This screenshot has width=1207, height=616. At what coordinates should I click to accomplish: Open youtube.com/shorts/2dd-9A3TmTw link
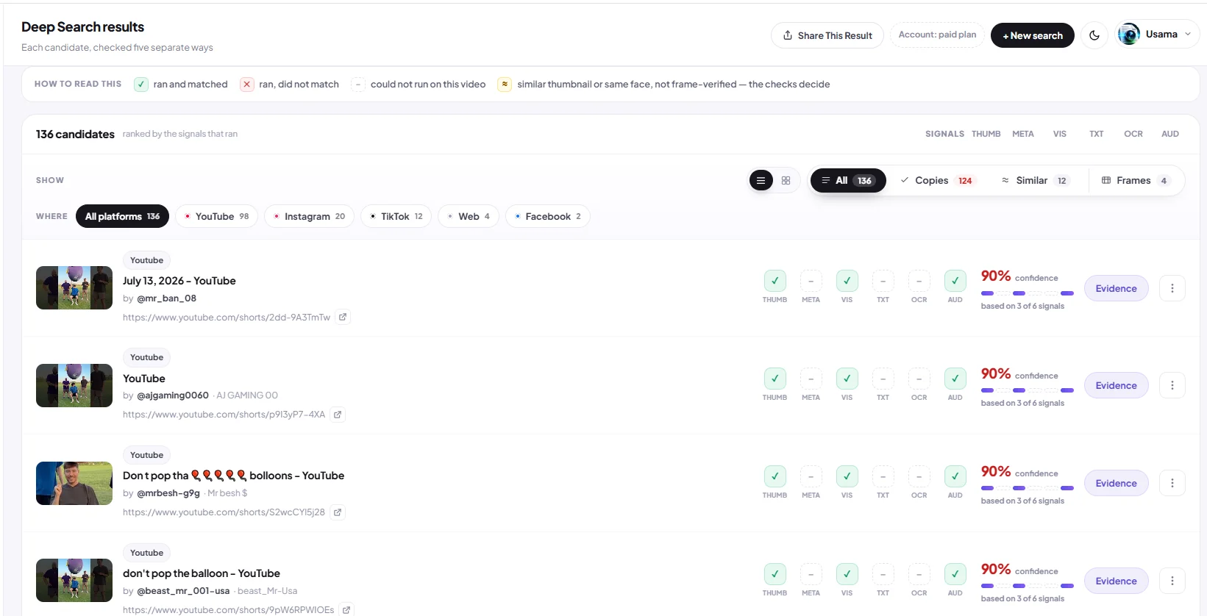click(227, 318)
